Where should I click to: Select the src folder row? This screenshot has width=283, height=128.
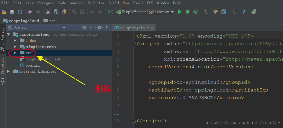click(59, 53)
